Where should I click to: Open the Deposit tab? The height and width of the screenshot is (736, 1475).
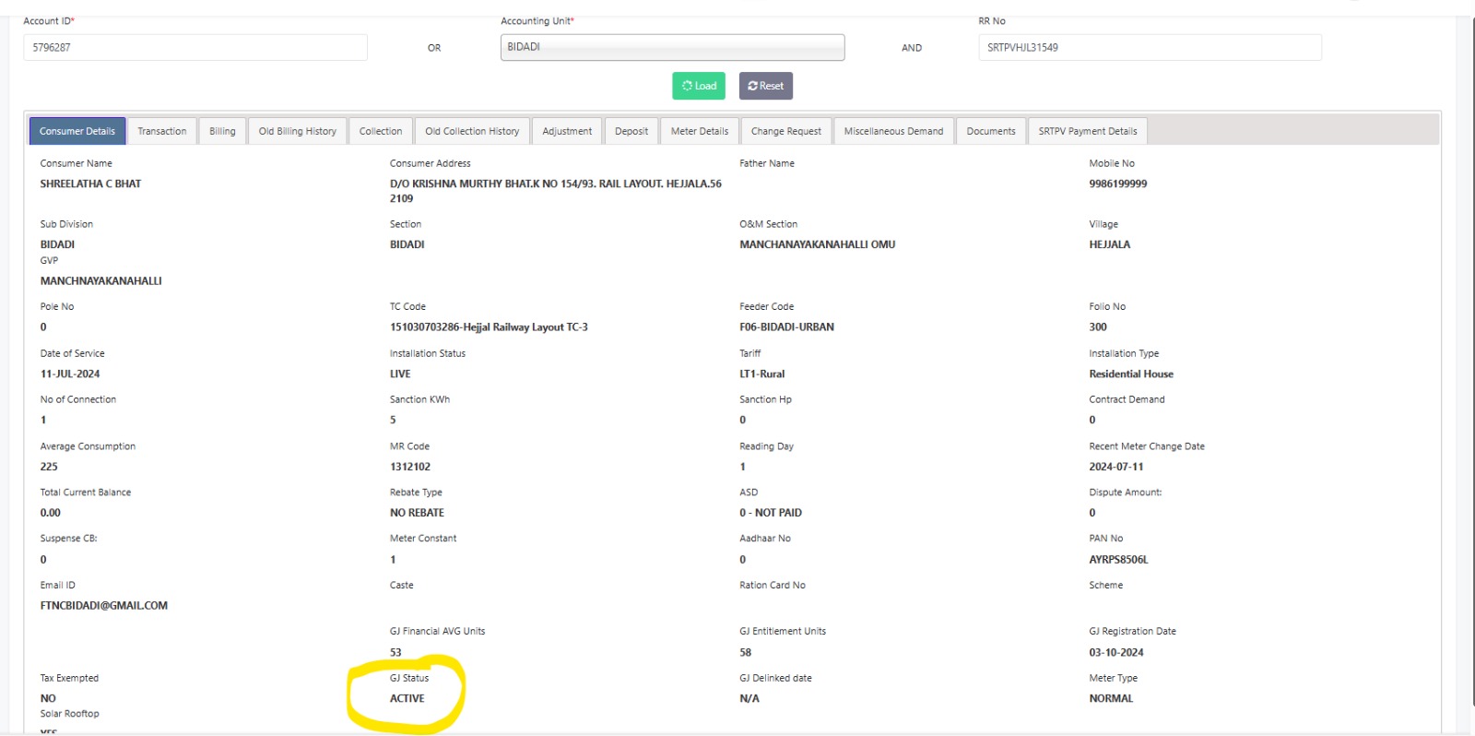point(631,131)
